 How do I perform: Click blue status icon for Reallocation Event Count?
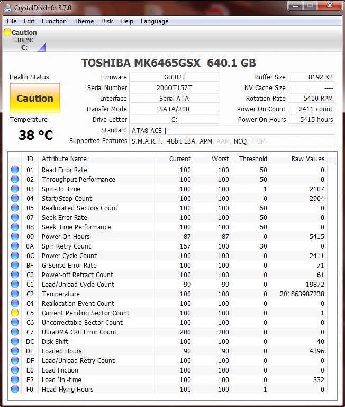point(15,303)
